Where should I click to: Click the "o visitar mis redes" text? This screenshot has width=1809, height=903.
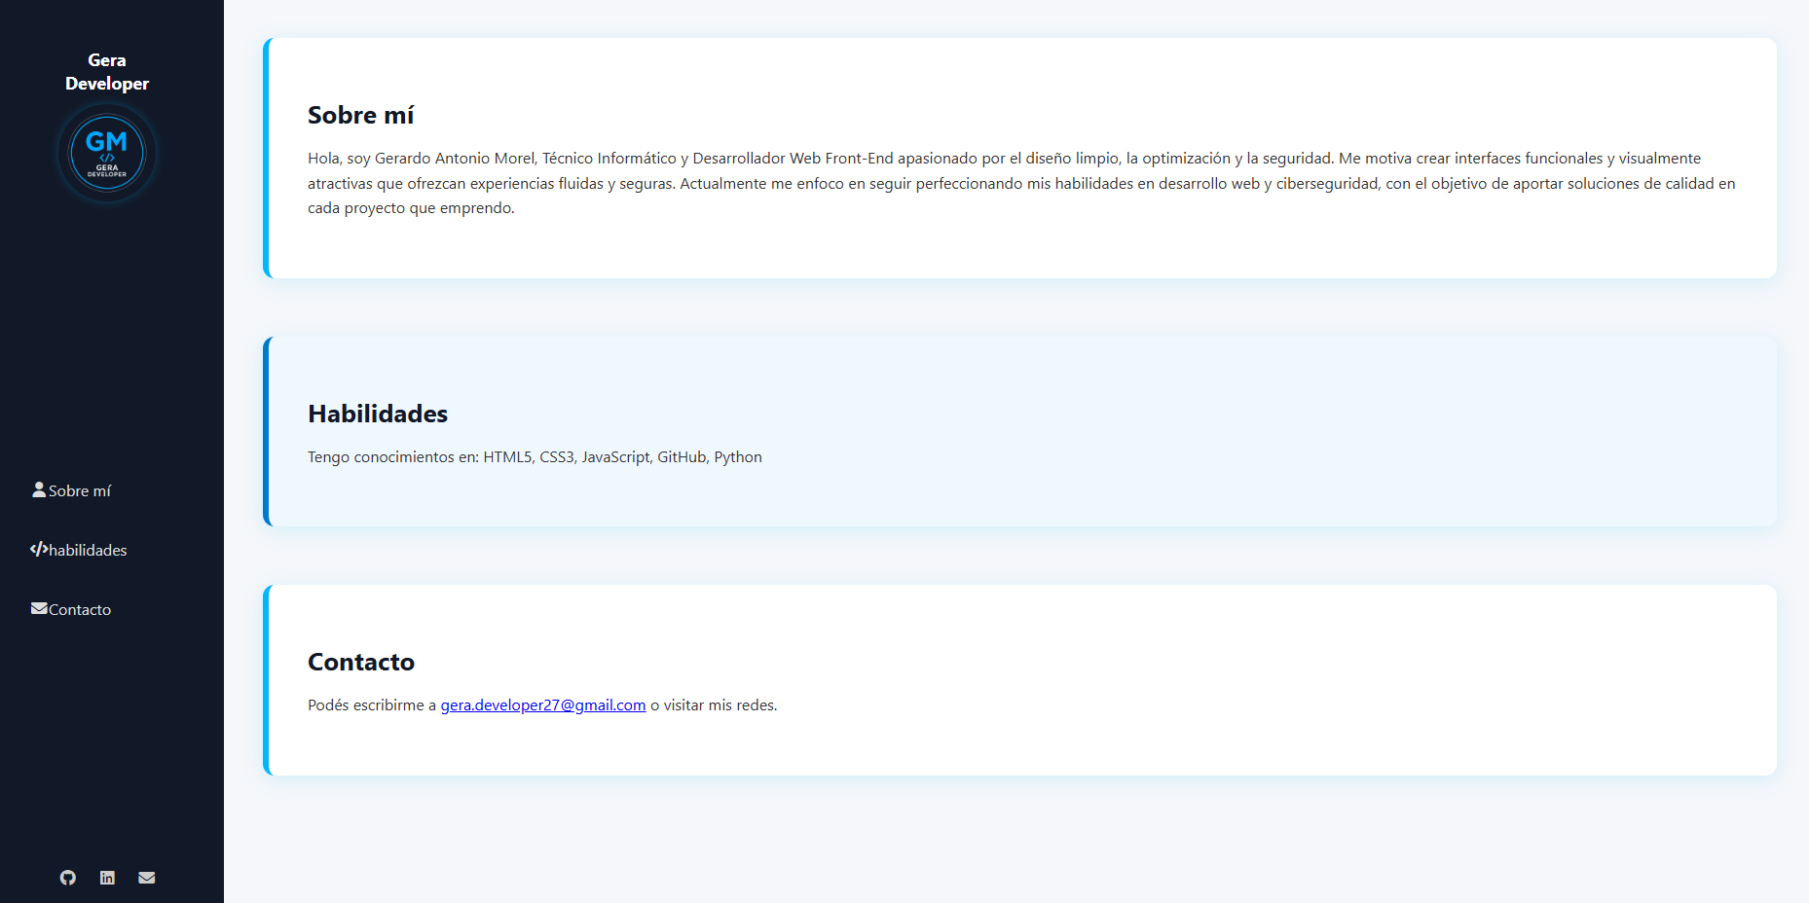714,705
